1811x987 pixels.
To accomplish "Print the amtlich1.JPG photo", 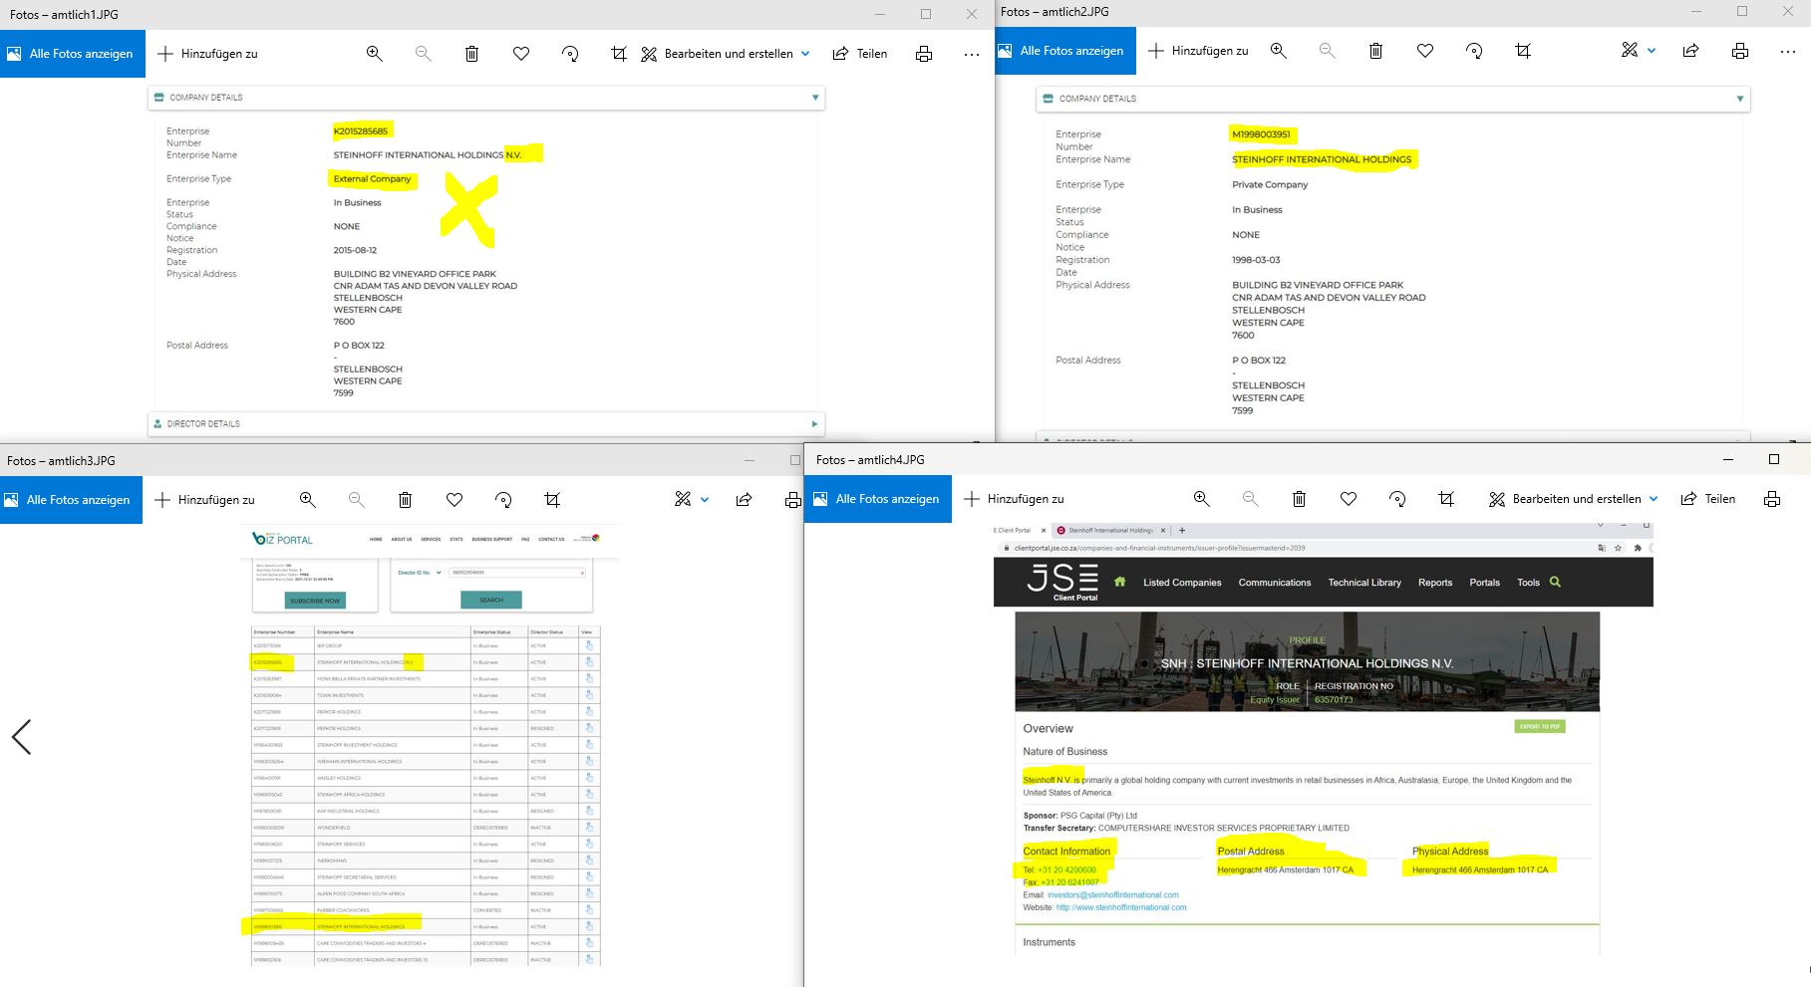I will coord(924,54).
